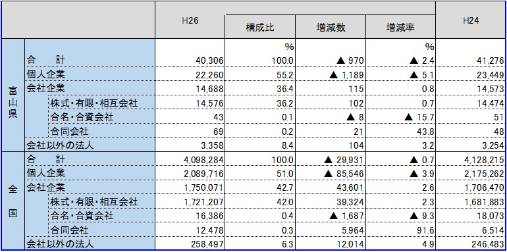Image resolution: width=507 pixels, height=252 pixels.
Task: Click the cell showing ▲ 15.7
Action: pyautogui.click(x=400, y=117)
